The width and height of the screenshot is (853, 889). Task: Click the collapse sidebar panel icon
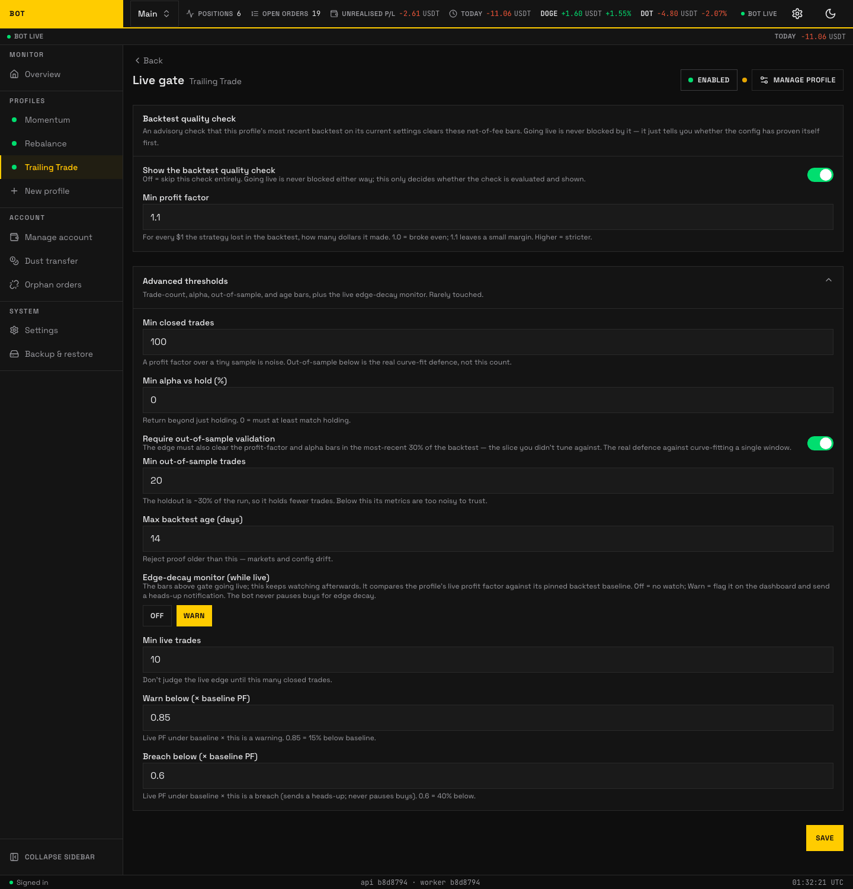14,857
